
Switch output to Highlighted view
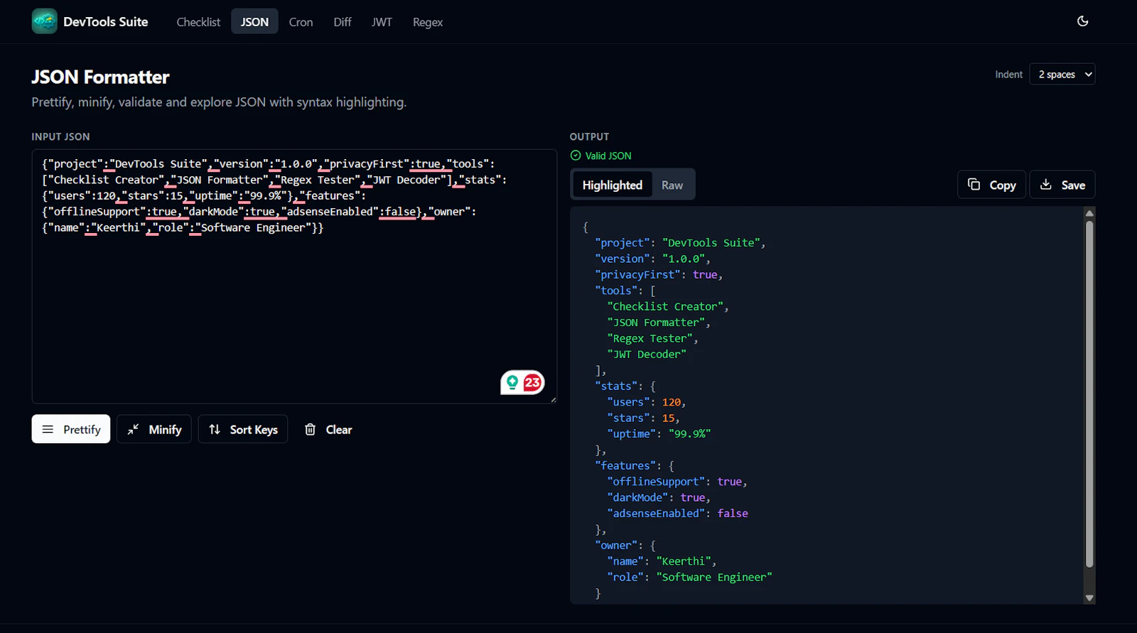(x=612, y=185)
